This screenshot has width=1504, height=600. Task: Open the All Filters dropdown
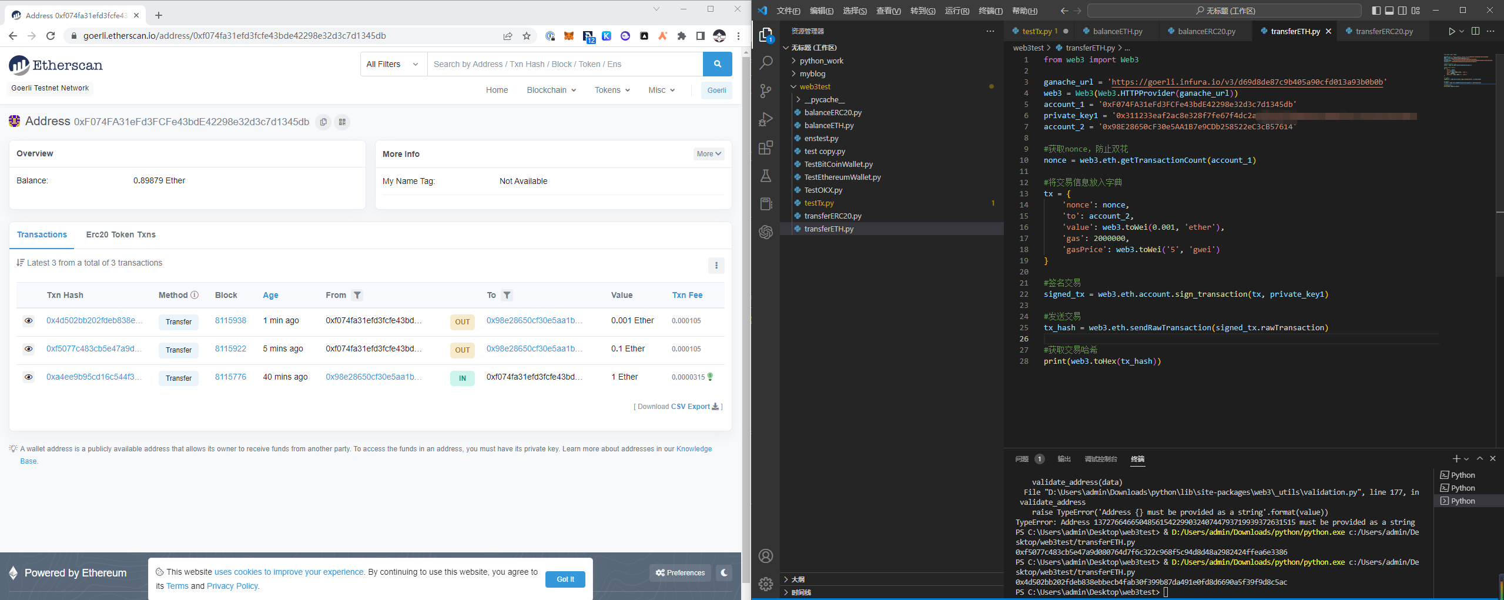pyautogui.click(x=393, y=64)
